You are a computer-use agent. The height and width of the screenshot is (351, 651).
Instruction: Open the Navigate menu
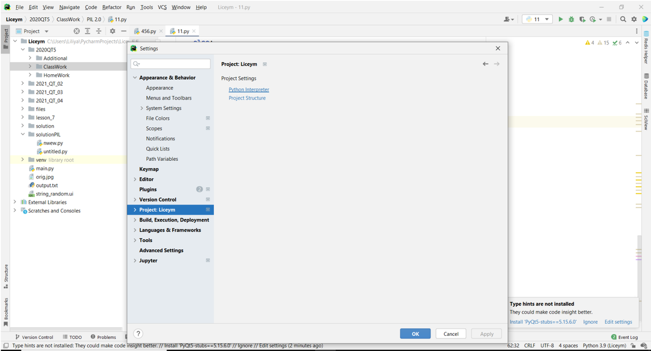tap(69, 7)
